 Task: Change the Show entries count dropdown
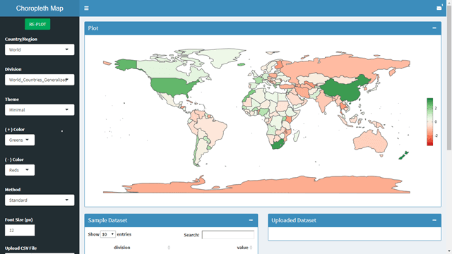(108, 234)
